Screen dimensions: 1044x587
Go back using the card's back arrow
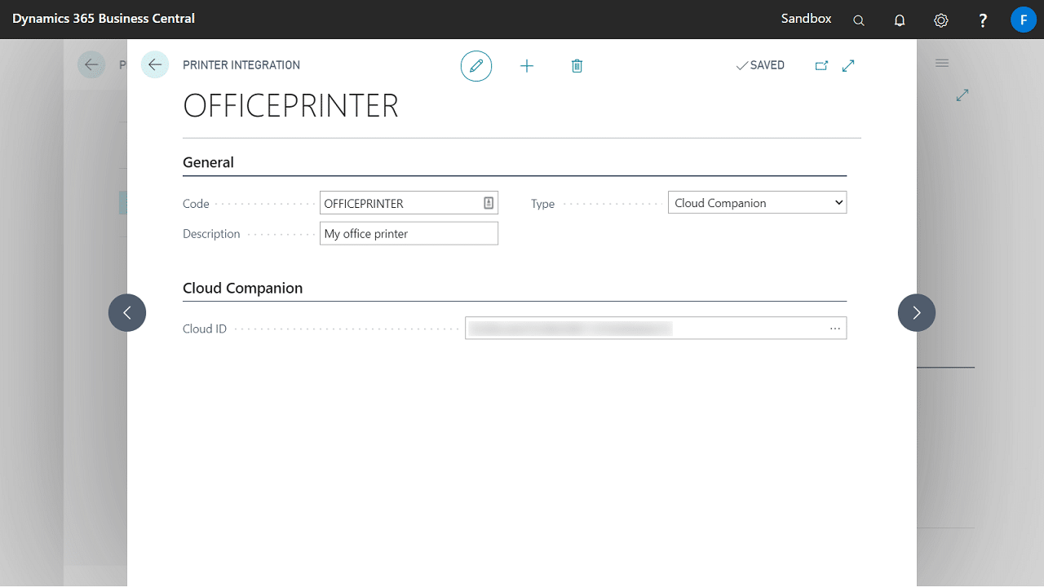point(155,64)
